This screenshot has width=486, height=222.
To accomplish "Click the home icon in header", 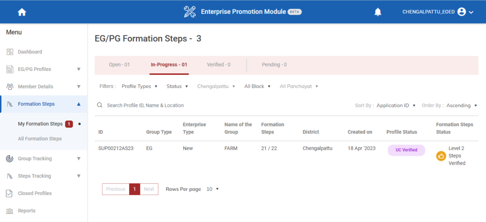I will tap(22, 12).
